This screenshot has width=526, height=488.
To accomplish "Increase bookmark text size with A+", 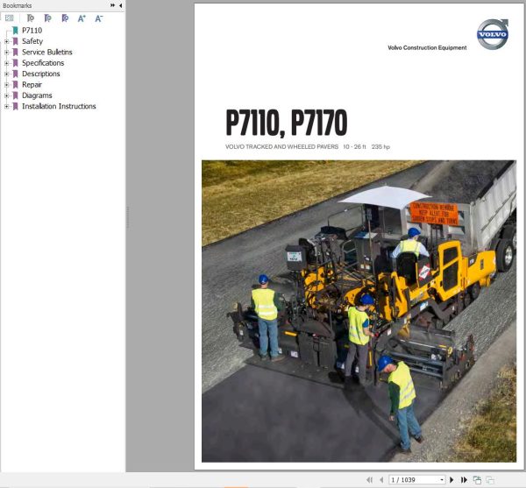I will (82, 18).
